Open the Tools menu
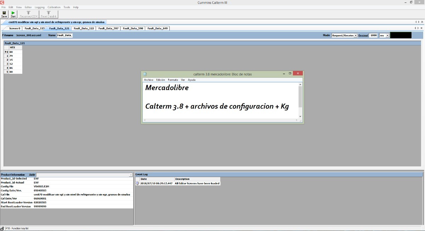This screenshot has height=231, width=425. 67,7
